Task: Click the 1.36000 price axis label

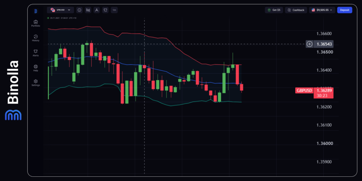Action: coord(324,144)
